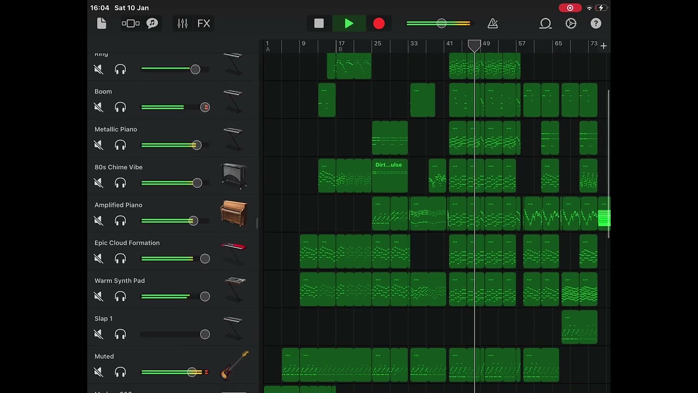Solo the Slap 1 track
The height and width of the screenshot is (393, 698).
click(120, 334)
